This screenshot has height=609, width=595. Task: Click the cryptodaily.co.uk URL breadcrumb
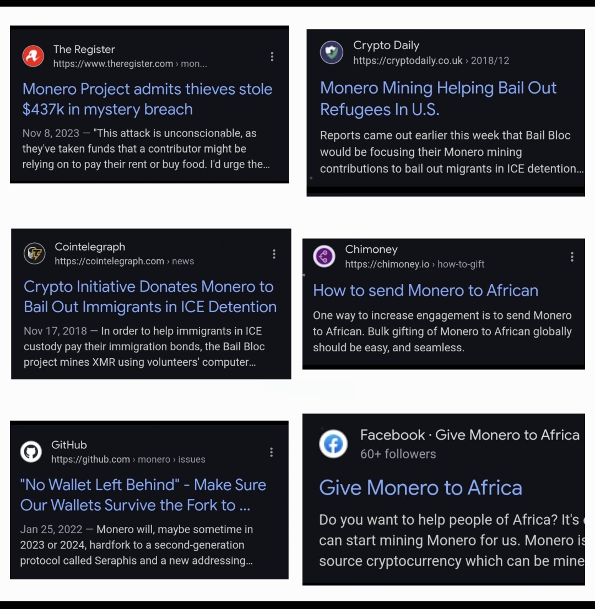[431, 61]
